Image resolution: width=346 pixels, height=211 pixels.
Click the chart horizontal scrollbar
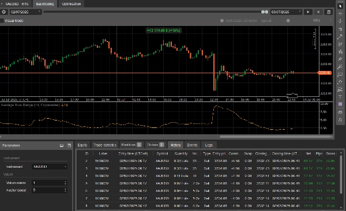275,137
